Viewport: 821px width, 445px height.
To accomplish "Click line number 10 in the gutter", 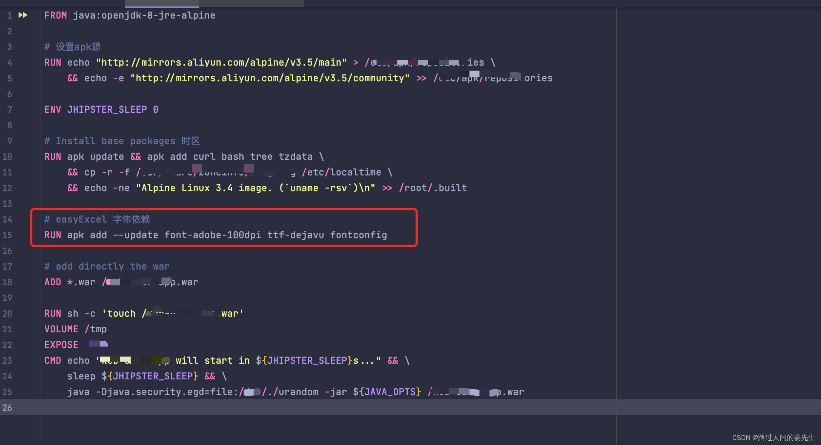I will [x=7, y=157].
